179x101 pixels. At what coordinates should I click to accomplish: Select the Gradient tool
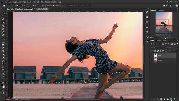point(3,51)
